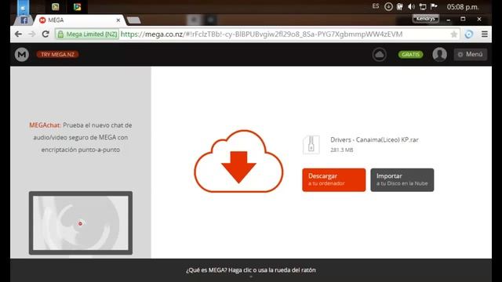Click the 281.3 MB file size text
Viewport: 502px width, 282px height.
pyautogui.click(x=342, y=150)
